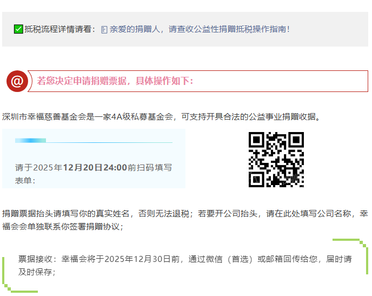Click the QR code's top-left finder square

[256, 140]
